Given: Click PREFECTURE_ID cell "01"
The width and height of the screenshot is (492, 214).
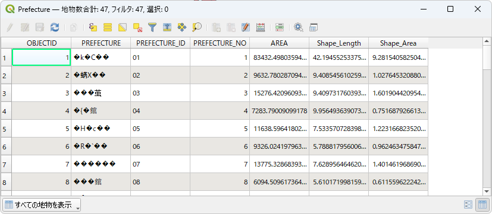Looking at the screenshot, I should point(161,58).
